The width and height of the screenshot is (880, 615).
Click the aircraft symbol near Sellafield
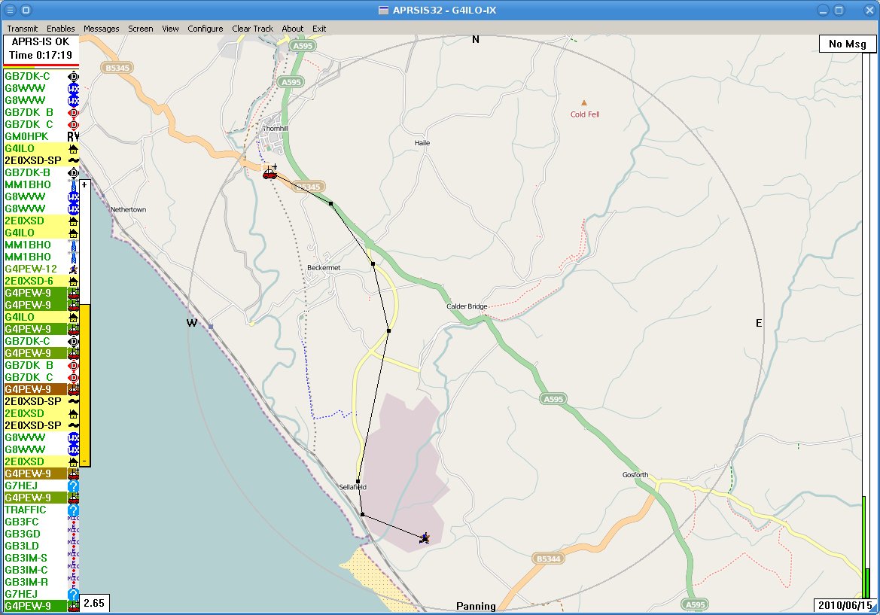423,537
